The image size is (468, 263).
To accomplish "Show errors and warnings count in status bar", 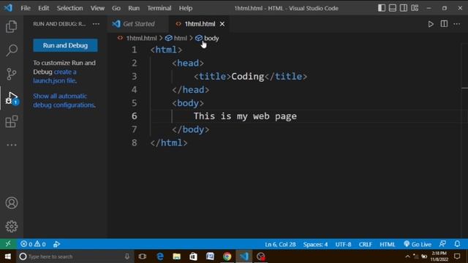I will point(33,244).
